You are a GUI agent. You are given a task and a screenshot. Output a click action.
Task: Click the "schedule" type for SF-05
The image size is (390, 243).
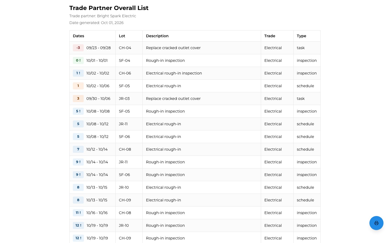[305, 86]
